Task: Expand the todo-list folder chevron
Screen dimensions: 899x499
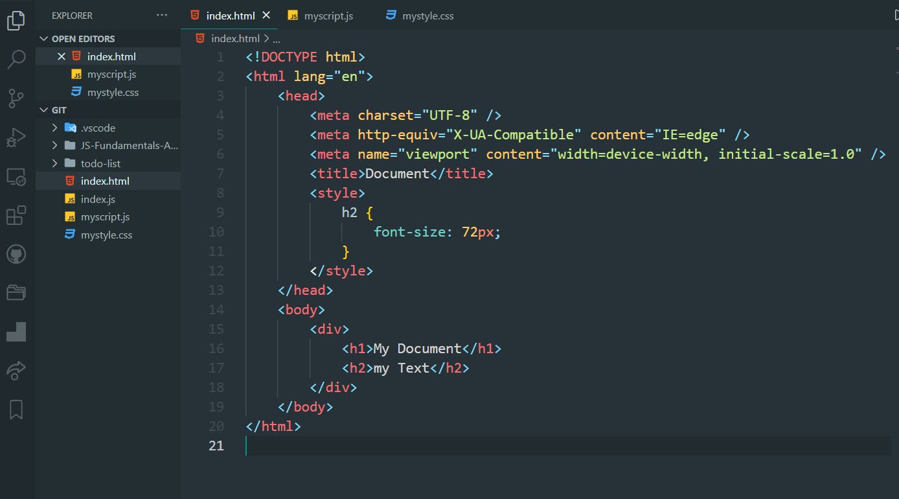Action: point(55,163)
